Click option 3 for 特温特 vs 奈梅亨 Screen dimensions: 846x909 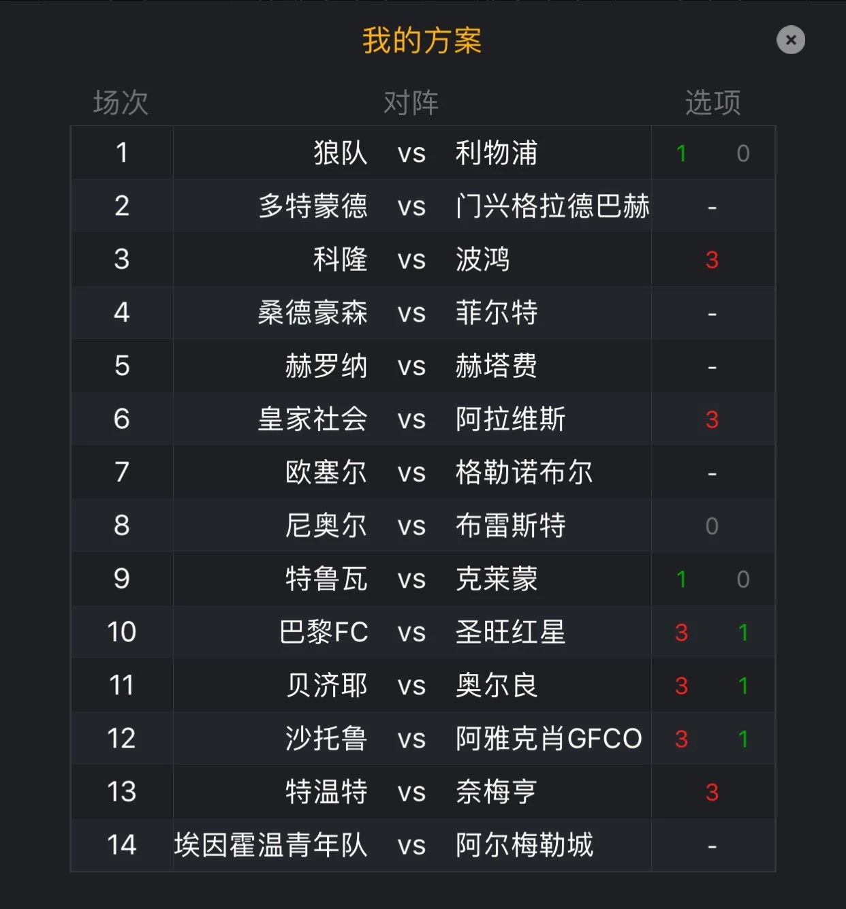(712, 792)
